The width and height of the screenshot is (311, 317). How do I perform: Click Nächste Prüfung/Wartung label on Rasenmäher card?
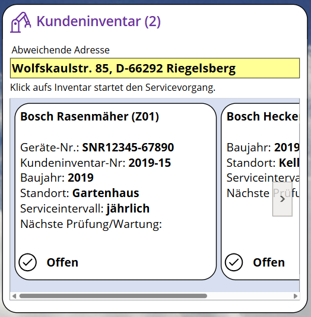[91, 224]
